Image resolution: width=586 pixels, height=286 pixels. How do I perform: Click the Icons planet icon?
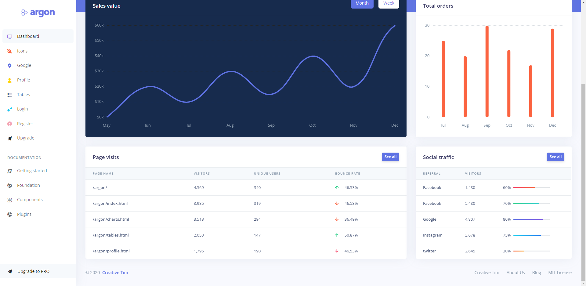(10, 51)
